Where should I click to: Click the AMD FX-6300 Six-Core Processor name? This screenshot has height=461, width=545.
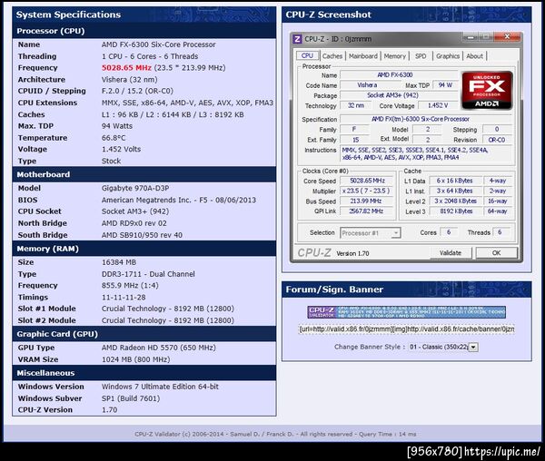point(158,44)
